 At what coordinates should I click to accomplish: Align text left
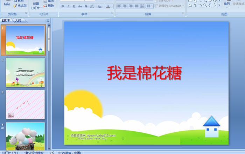pos(119,6)
